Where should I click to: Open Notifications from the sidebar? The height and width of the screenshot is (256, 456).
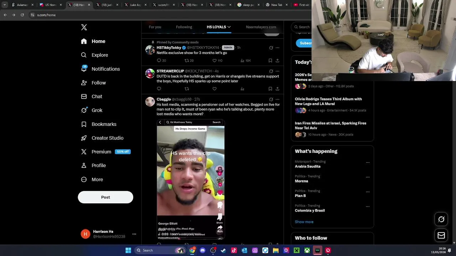pyautogui.click(x=100, y=69)
